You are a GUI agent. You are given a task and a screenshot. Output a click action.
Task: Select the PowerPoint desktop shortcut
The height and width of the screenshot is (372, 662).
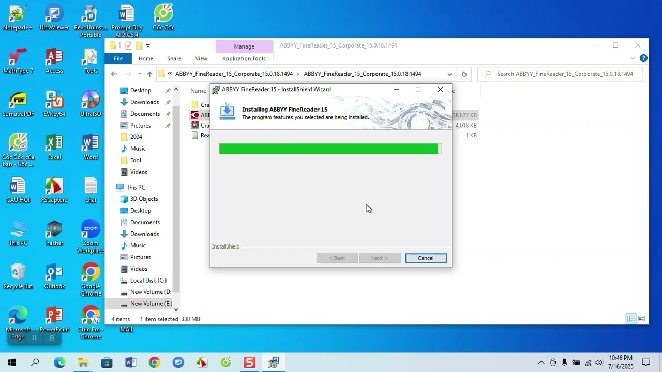[54, 320]
